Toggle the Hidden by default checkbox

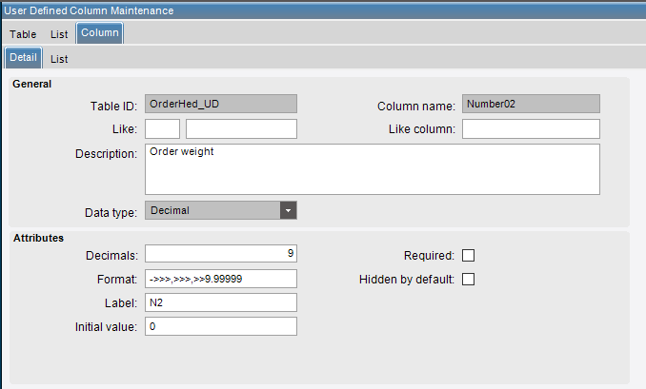click(468, 279)
